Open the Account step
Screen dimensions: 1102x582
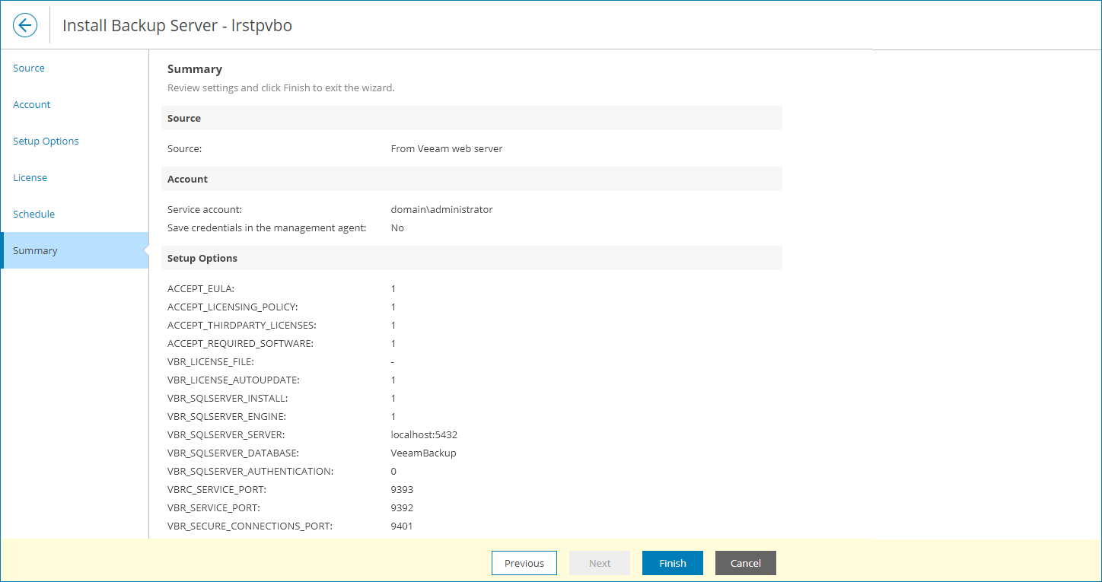click(x=31, y=104)
